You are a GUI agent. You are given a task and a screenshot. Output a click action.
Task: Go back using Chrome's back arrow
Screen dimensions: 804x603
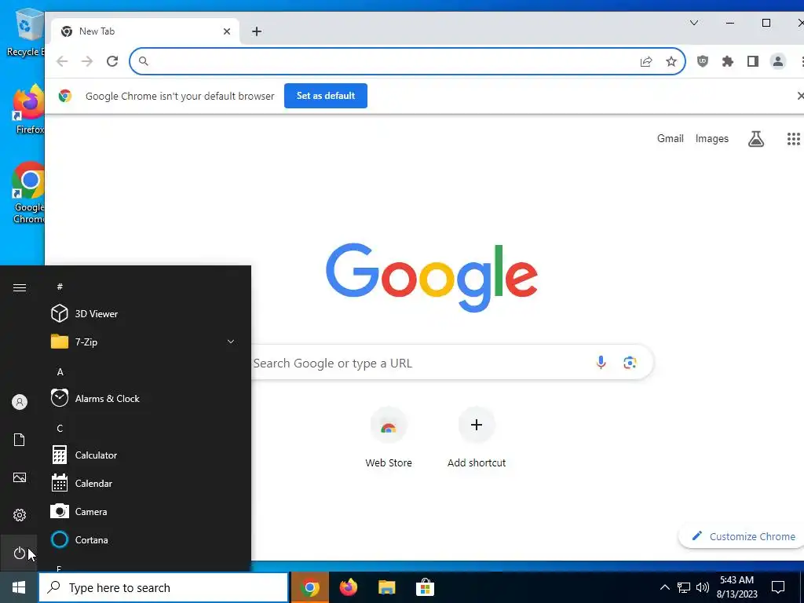coord(62,61)
